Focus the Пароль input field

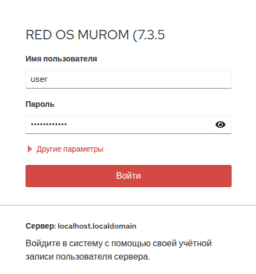[118, 125]
